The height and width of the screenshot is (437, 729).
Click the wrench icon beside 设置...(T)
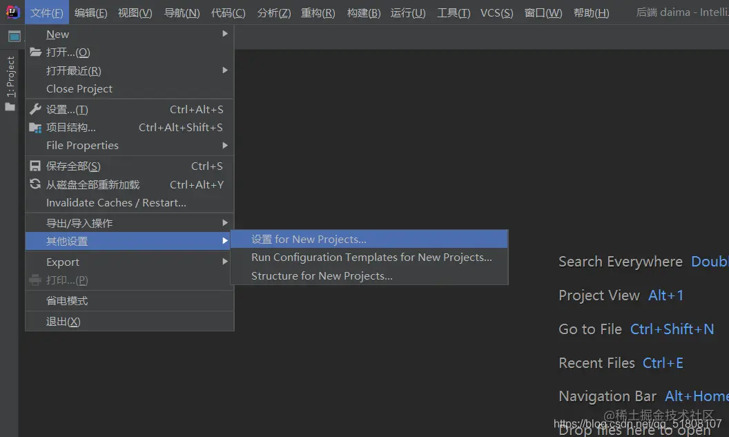coord(35,109)
